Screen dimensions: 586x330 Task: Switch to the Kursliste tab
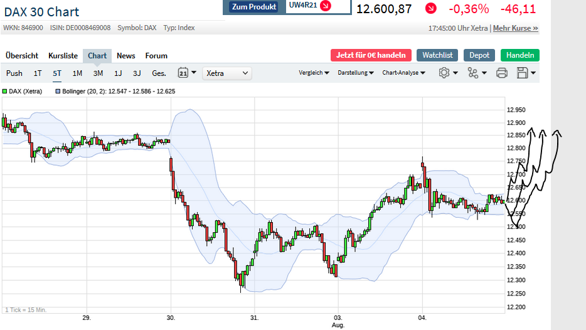[63, 56]
